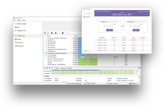
Task: Open the File menu
Action: pyautogui.click(x=14, y=20)
